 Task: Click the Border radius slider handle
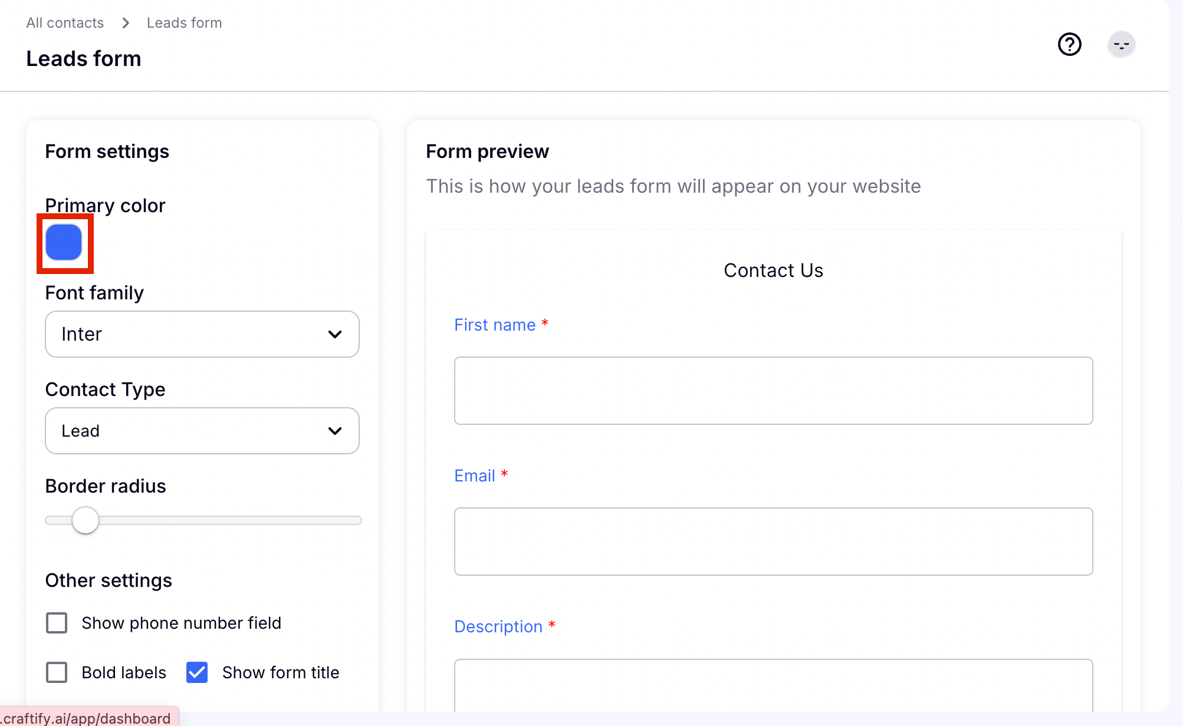(86, 520)
